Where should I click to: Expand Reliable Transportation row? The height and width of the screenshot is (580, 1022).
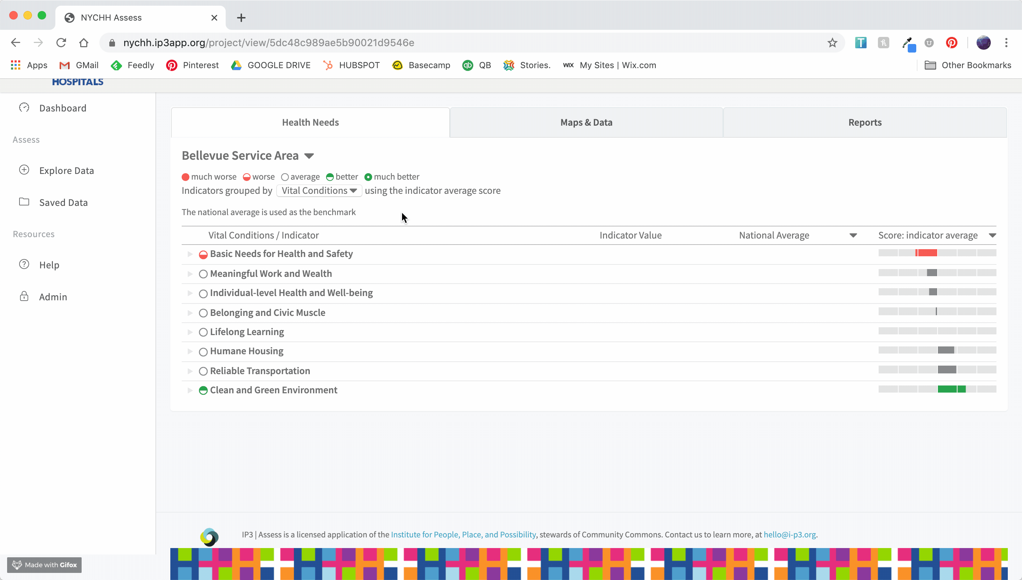pyautogui.click(x=190, y=371)
